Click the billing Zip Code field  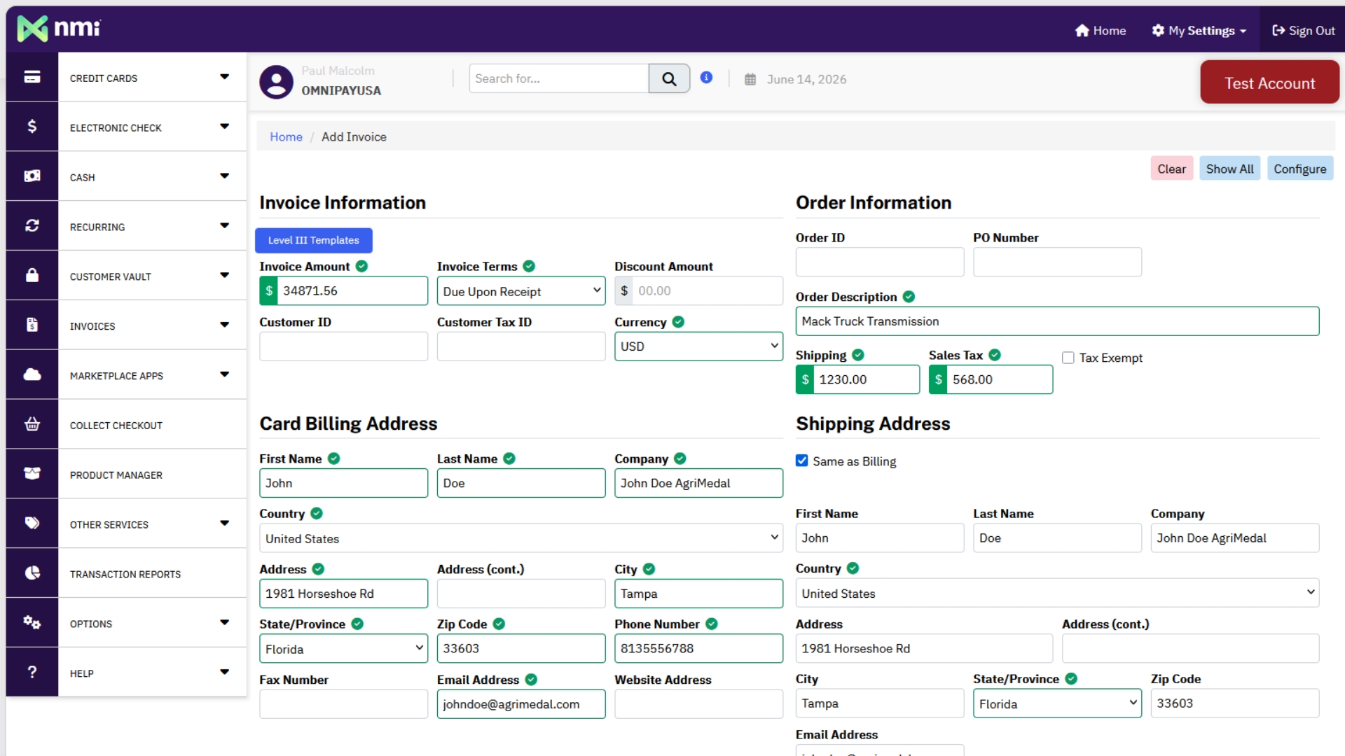tap(520, 648)
